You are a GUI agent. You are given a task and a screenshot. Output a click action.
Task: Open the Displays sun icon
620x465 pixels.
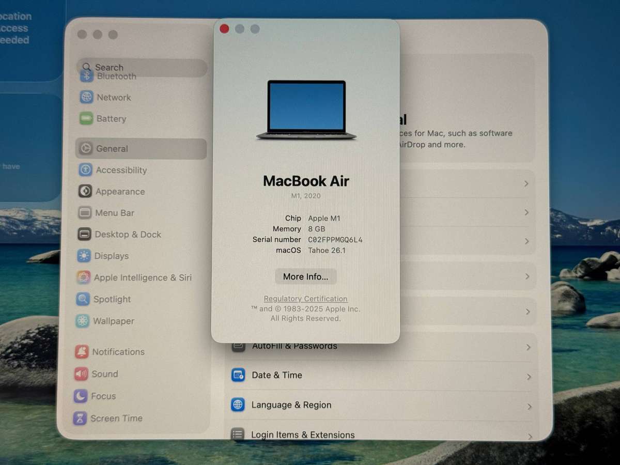tap(84, 256)
